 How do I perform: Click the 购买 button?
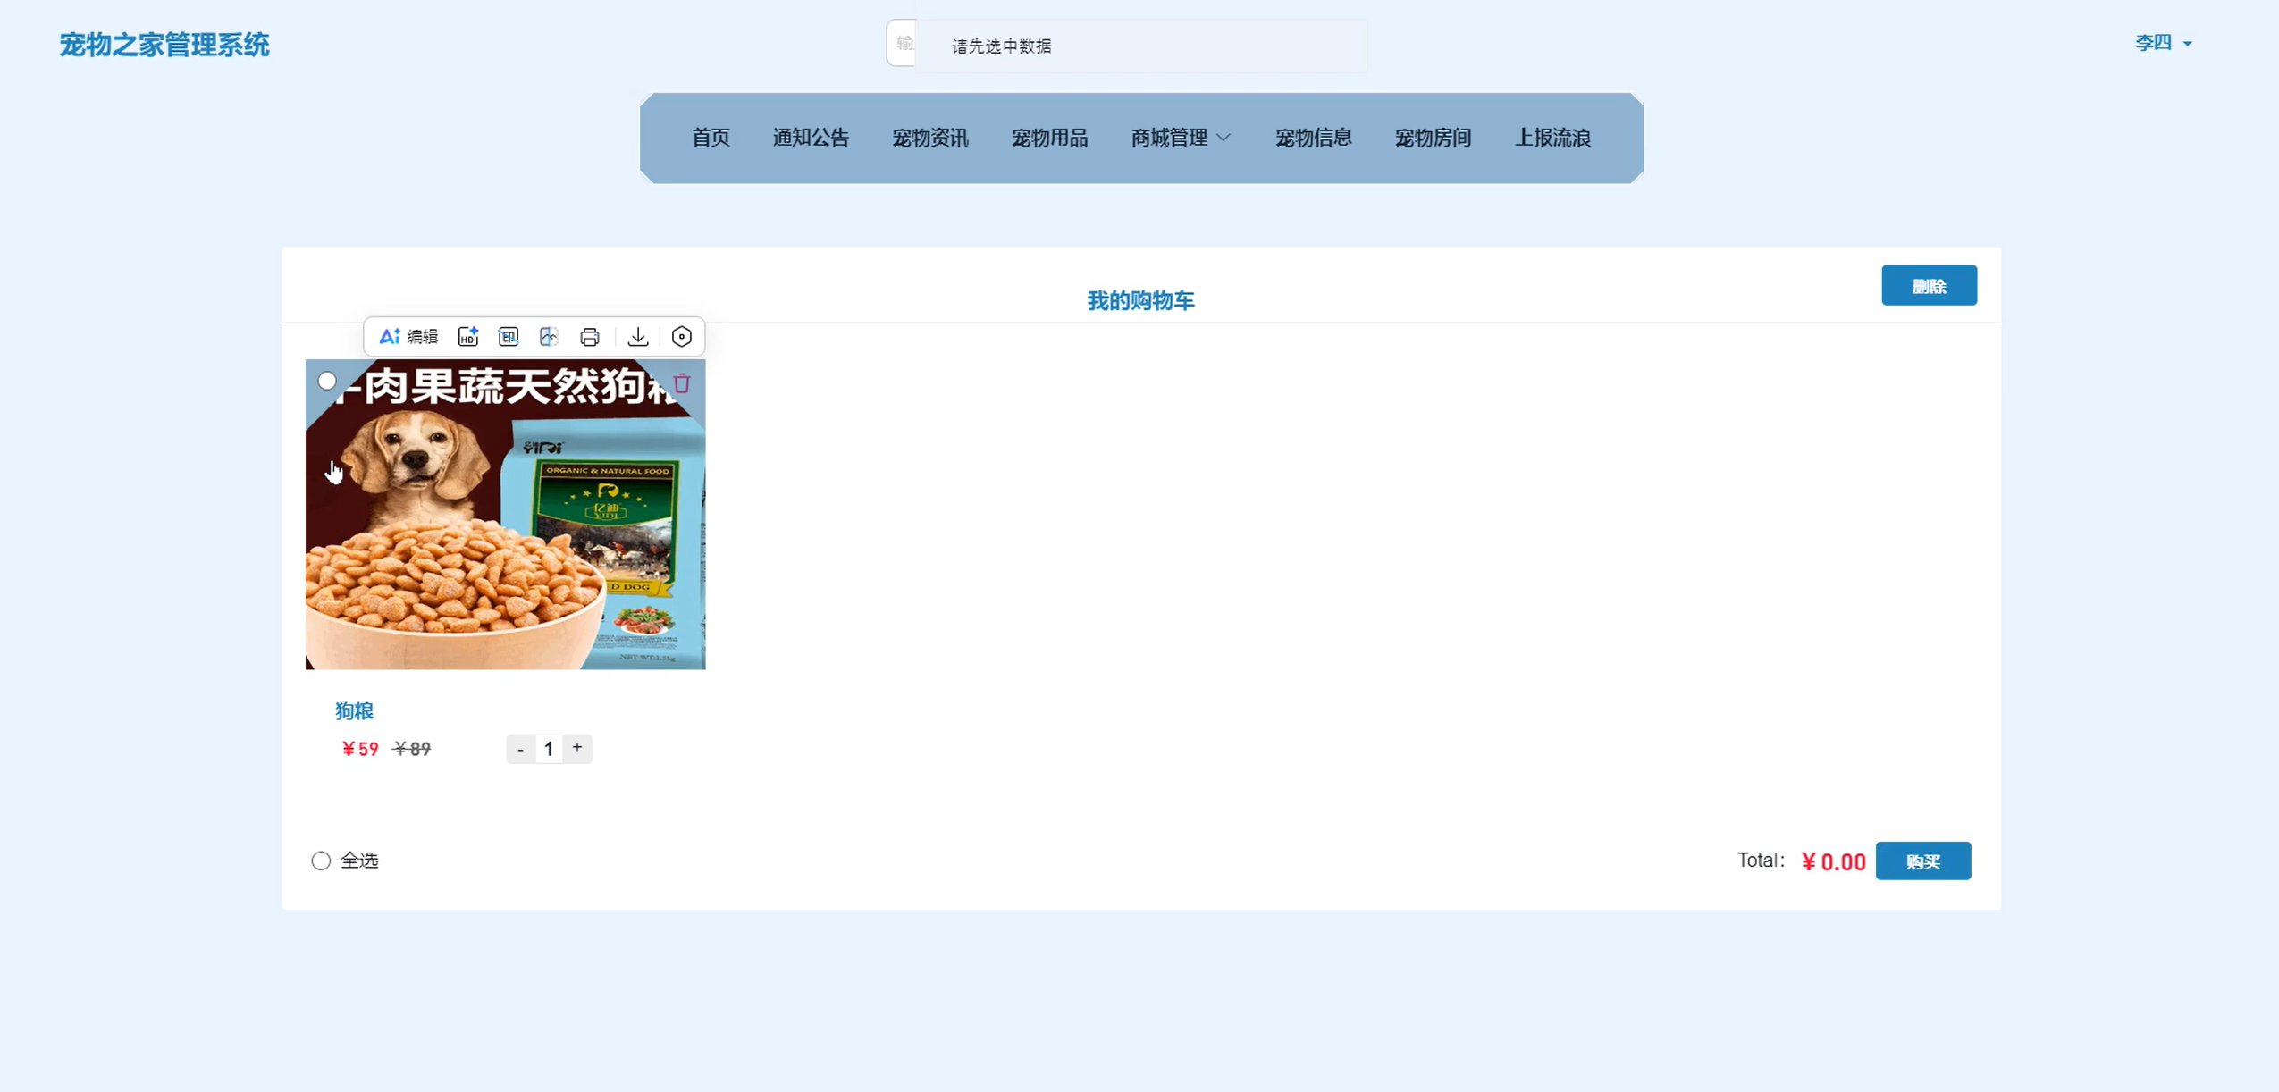coord(1922,861)
